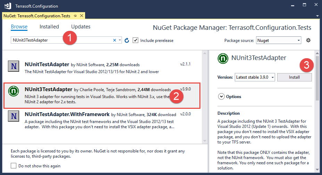The width and height of the screenshot is (322, 175).
Task: Open the package source settings gear
Action: coord(308,41)
